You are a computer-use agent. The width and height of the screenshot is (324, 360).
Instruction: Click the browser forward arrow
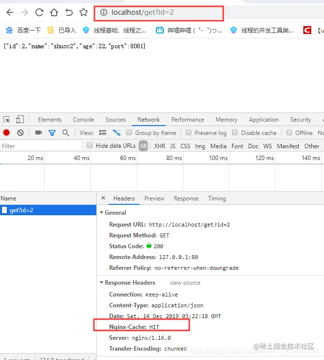[x=25, y=12]
